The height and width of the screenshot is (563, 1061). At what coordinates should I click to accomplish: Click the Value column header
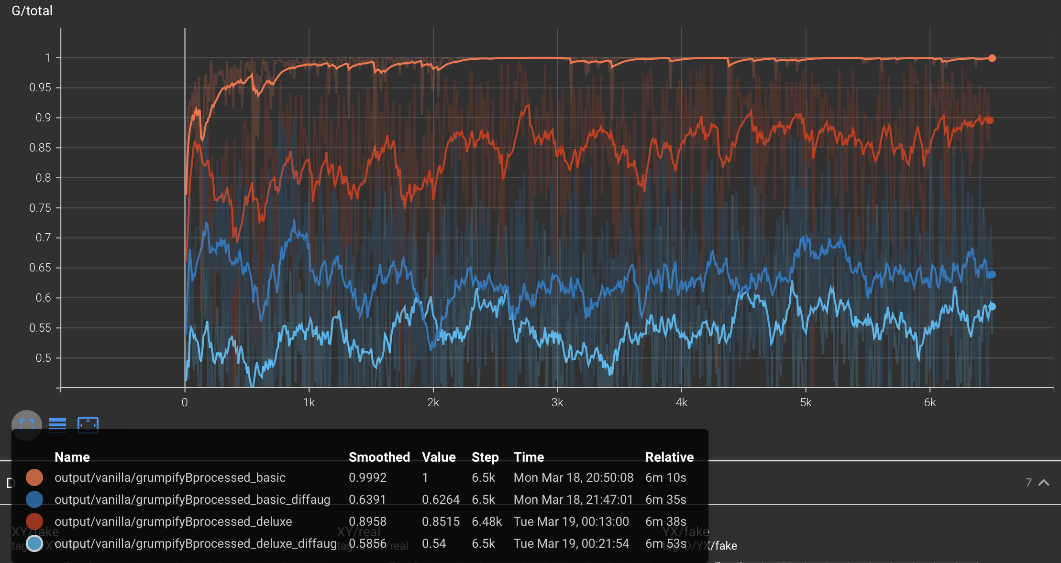pos(439,457)
